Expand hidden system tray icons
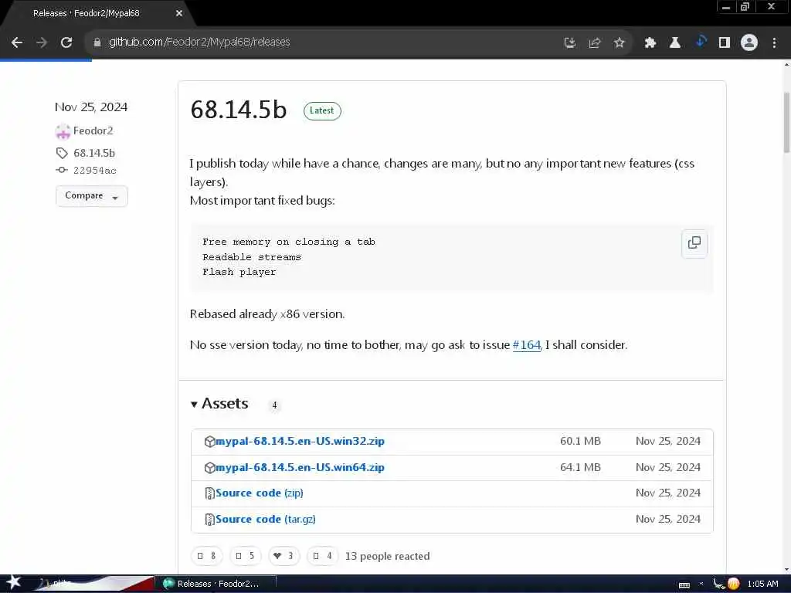791x593 pixels. [701, 584]
